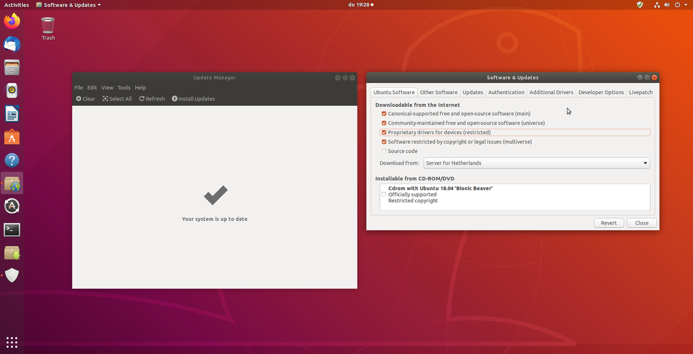
Task: Open Ubuntu Software store dock icon
Action: (x=12, y=137)
